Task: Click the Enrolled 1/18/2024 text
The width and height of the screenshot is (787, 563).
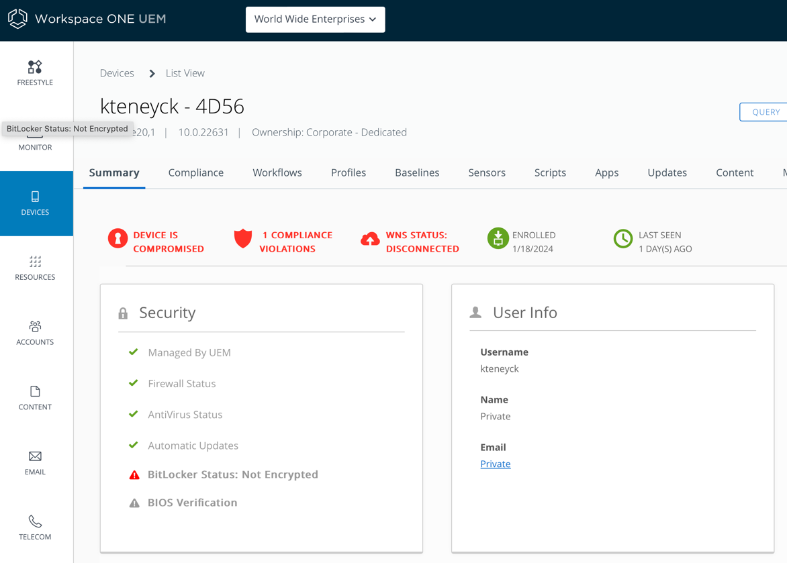Action: pos(534,242)
